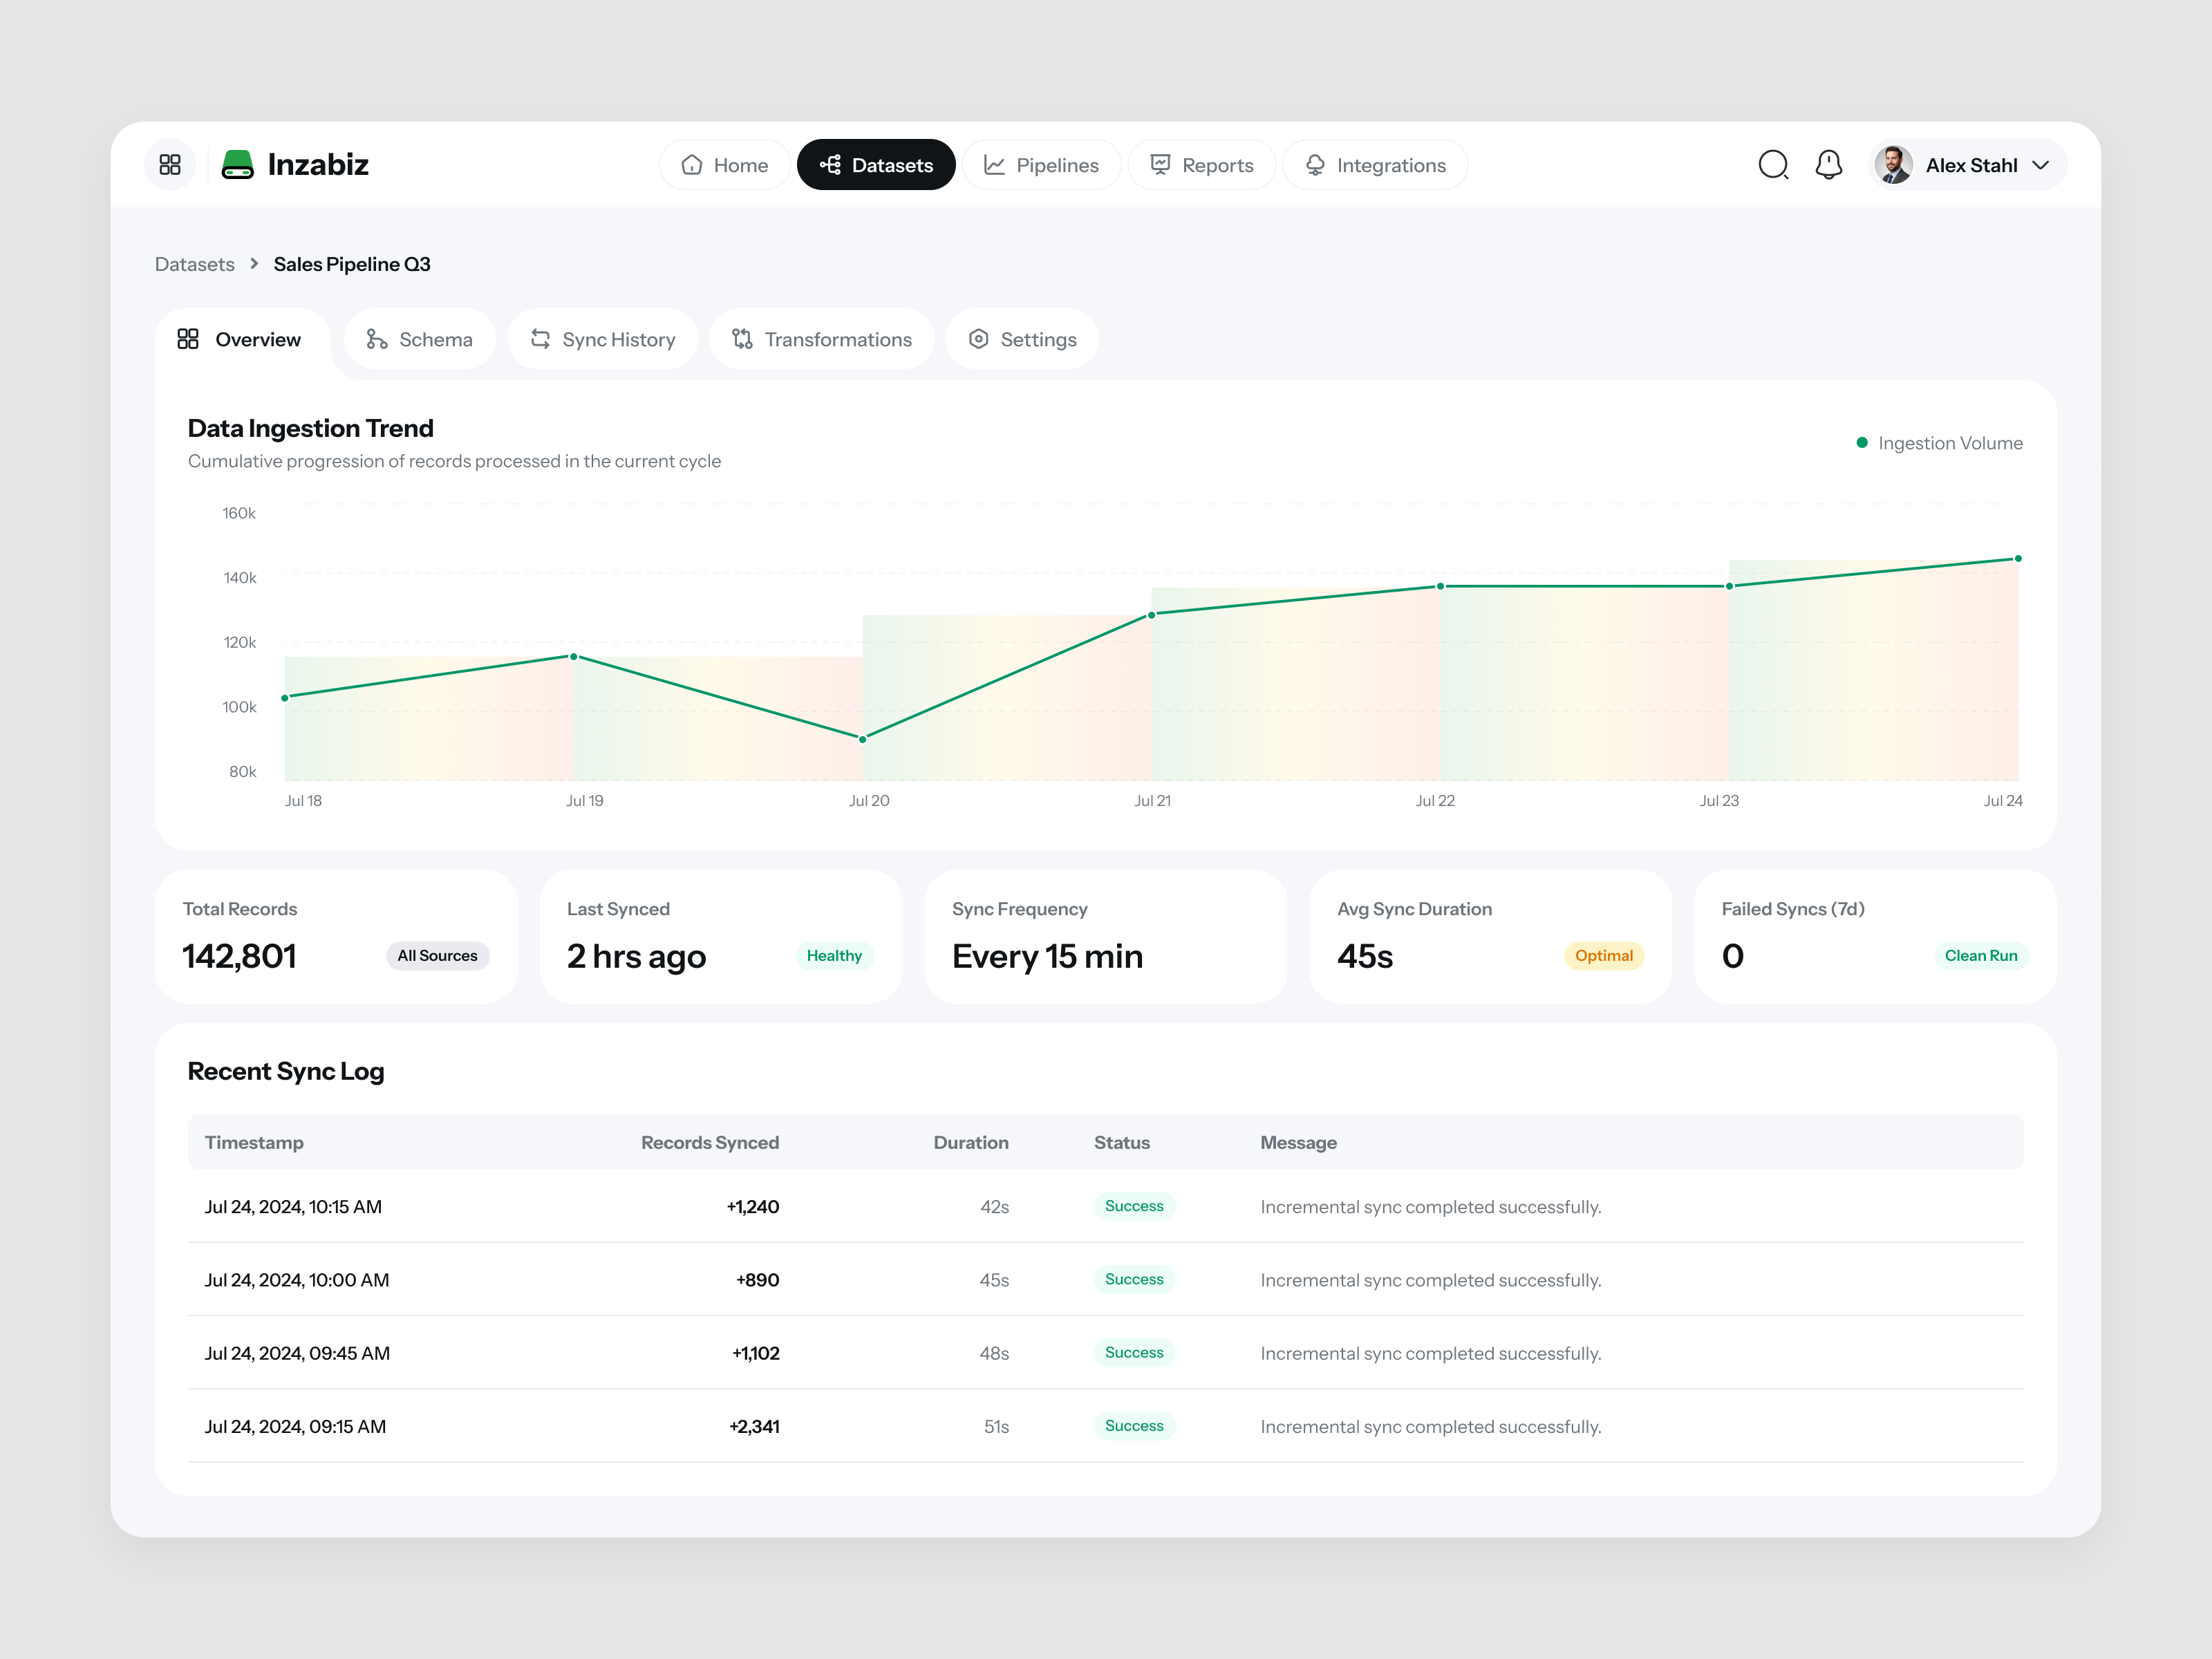
Task: Sort by the Duration column header
Action: 971,1143
